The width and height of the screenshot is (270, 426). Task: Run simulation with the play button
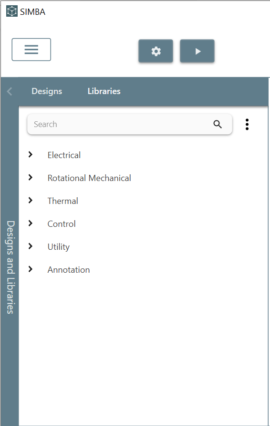pyautogui.click(x=197, y=51)
